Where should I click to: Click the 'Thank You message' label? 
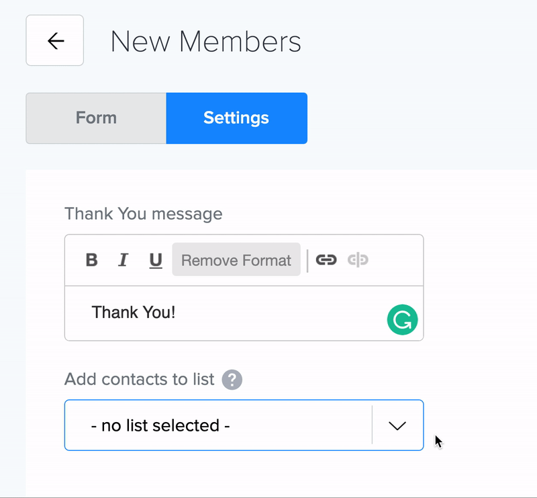(143, 214)
